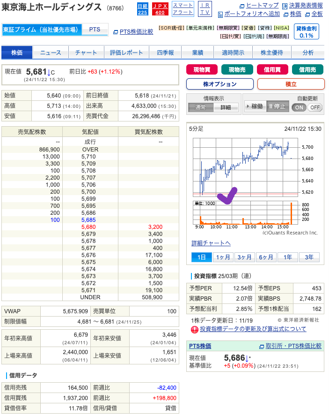Select the 東証プライム market tab
This screenshot has height=416, width=329.
coord(42,30)
